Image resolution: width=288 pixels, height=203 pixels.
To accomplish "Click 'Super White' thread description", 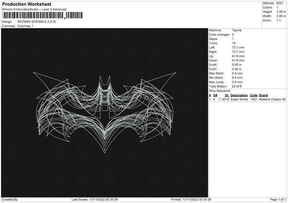I will (239, 99).
